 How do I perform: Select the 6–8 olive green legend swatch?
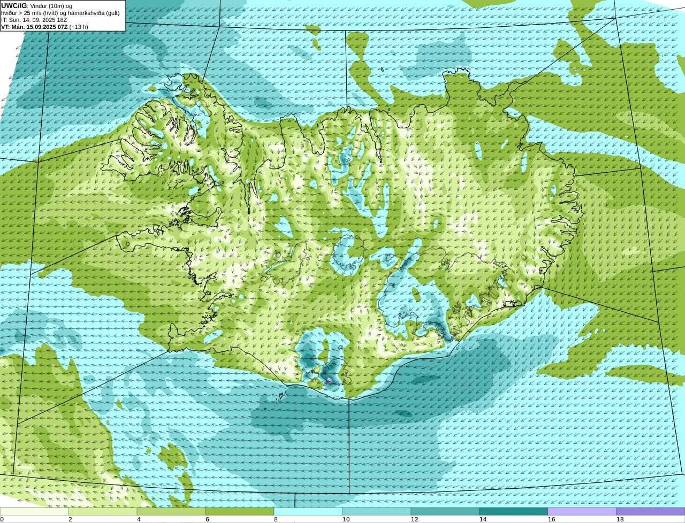[x=240, y=511]
